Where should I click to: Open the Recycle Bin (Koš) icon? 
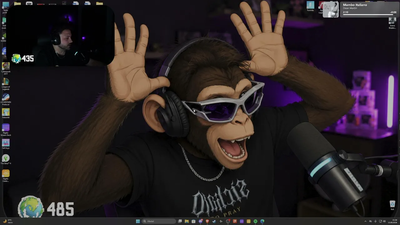(392, 205)
